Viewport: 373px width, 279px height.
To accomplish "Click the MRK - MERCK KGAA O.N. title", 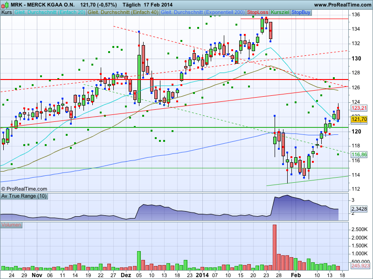I will (x=42, y=5).
